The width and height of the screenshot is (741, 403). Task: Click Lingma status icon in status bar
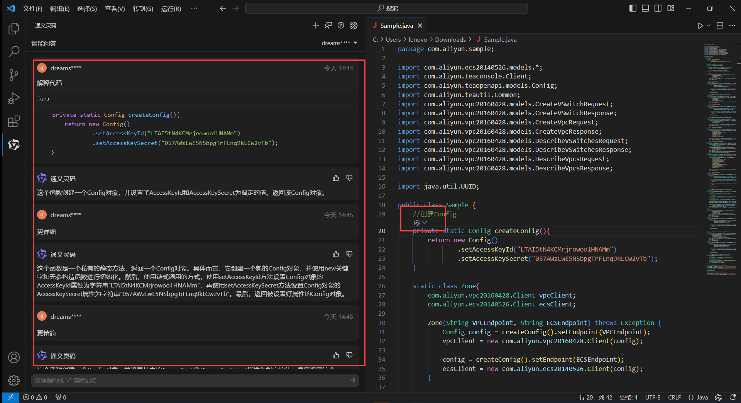(718, 397)
